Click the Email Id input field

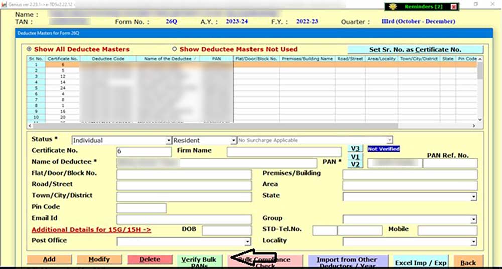click(x=184, y=219)
